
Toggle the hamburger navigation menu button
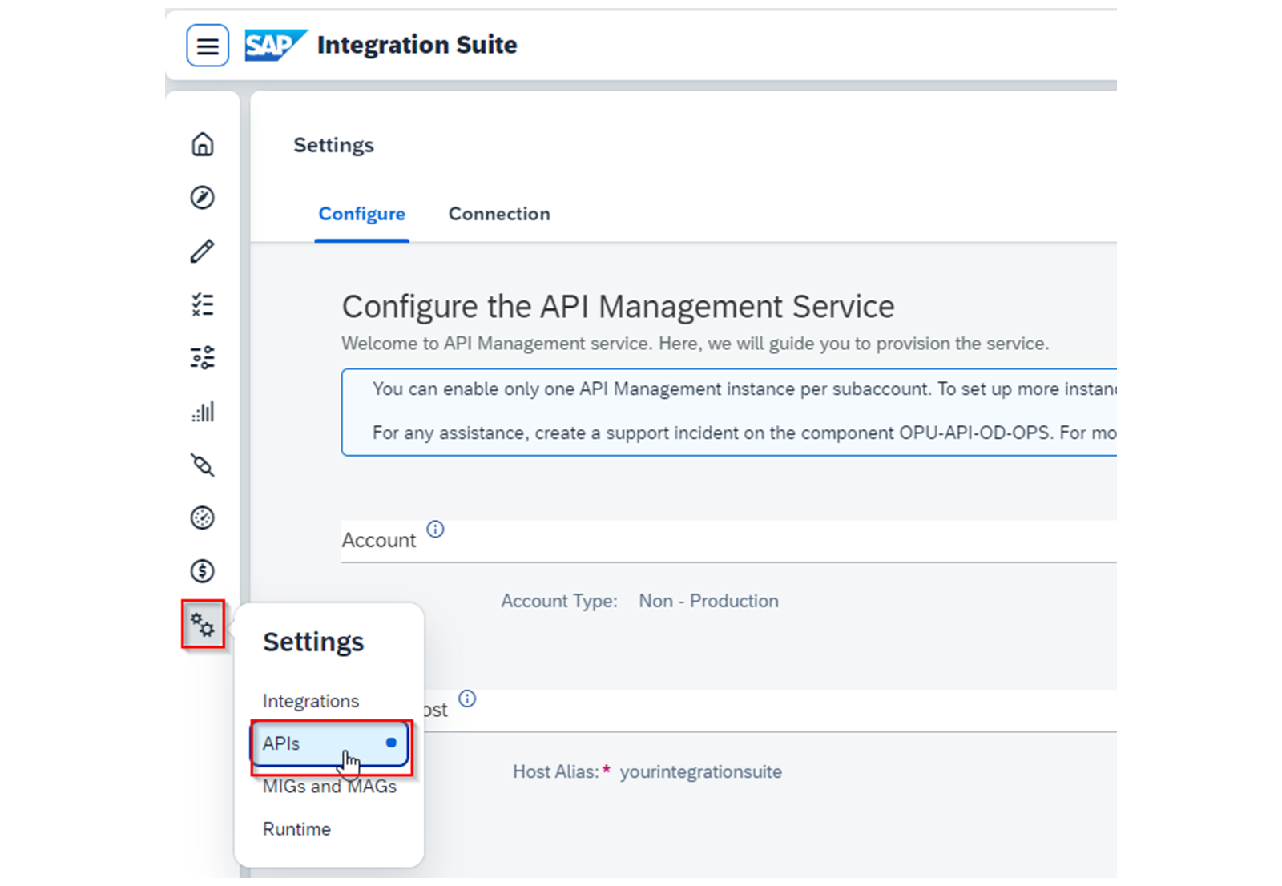click(x=208, y=46)
